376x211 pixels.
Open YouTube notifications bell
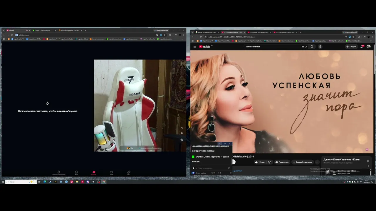coord(362,46)
